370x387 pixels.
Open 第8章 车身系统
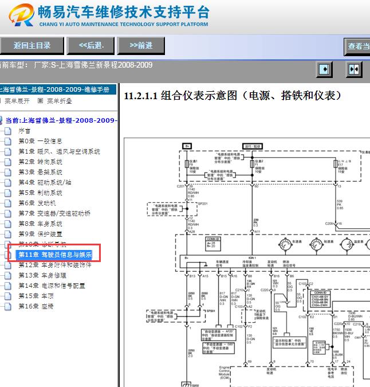(40, 224)
